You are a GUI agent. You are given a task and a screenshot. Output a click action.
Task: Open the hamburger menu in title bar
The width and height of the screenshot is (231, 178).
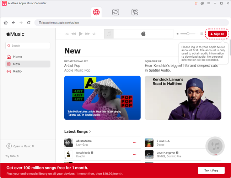pyautogui.click(x=209, y=3)
